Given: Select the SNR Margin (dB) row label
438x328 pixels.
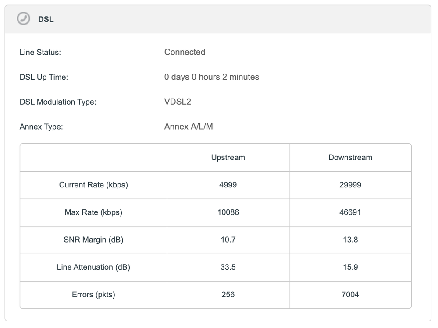Looking at the screenshot, I should pos(93,240).
